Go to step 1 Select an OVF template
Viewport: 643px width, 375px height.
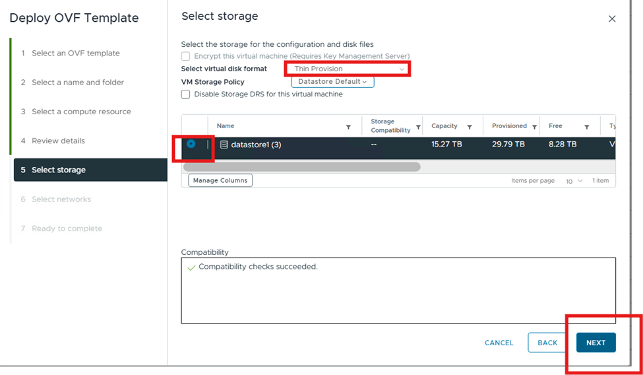click(75, 53)
